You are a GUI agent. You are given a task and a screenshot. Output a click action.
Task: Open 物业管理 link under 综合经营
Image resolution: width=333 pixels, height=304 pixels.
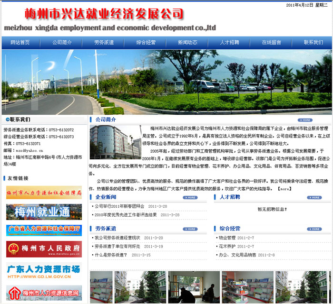click(227, 238)
